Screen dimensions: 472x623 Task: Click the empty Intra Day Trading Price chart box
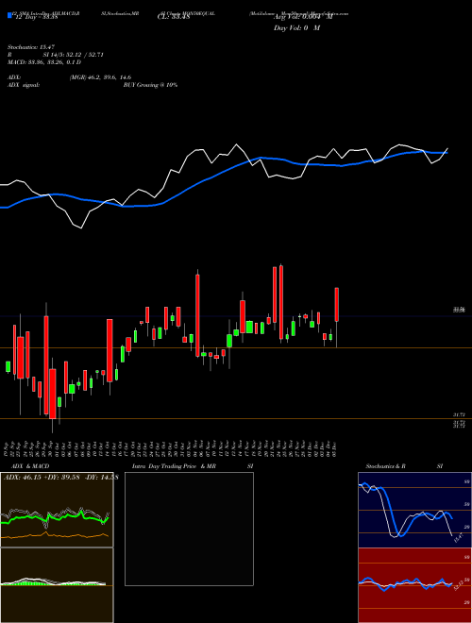[189, 529]
